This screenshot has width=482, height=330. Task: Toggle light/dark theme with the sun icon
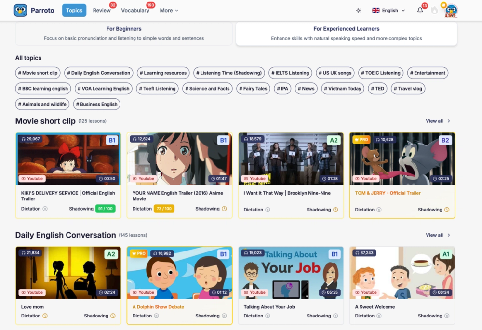pyautogui.click(x=358, y=10)
